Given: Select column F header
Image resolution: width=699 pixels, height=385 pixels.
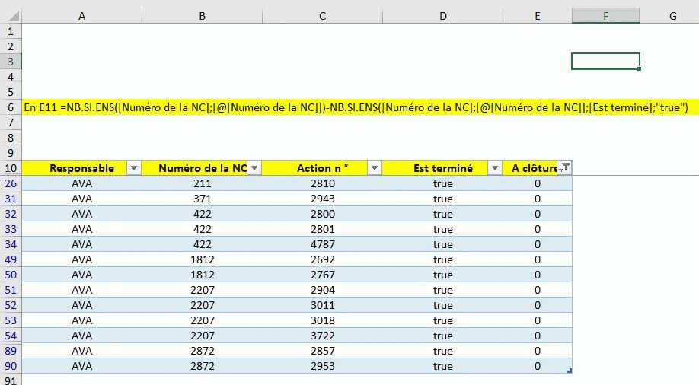Looking at the screenshot, I should point(606,17).
